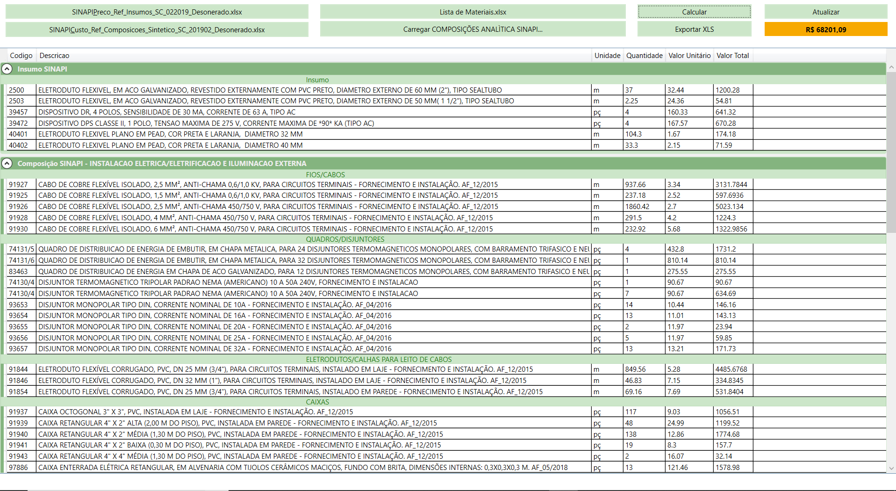
Task: Export results with Exportar XLS
Action: coord(694,29)
